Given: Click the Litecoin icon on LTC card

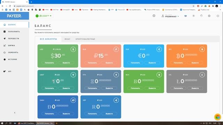Looking at the screenshot, I should pyautogui.click(x=202, y=75).
